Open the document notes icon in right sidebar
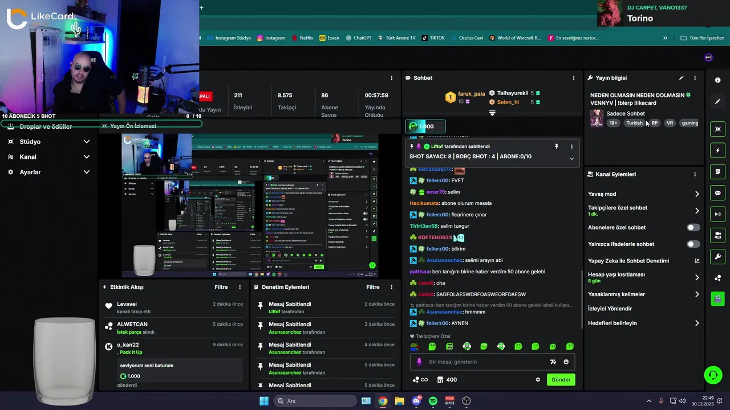Image resolution: width=730 pixels, height=410 pixels. pos(717,171)
